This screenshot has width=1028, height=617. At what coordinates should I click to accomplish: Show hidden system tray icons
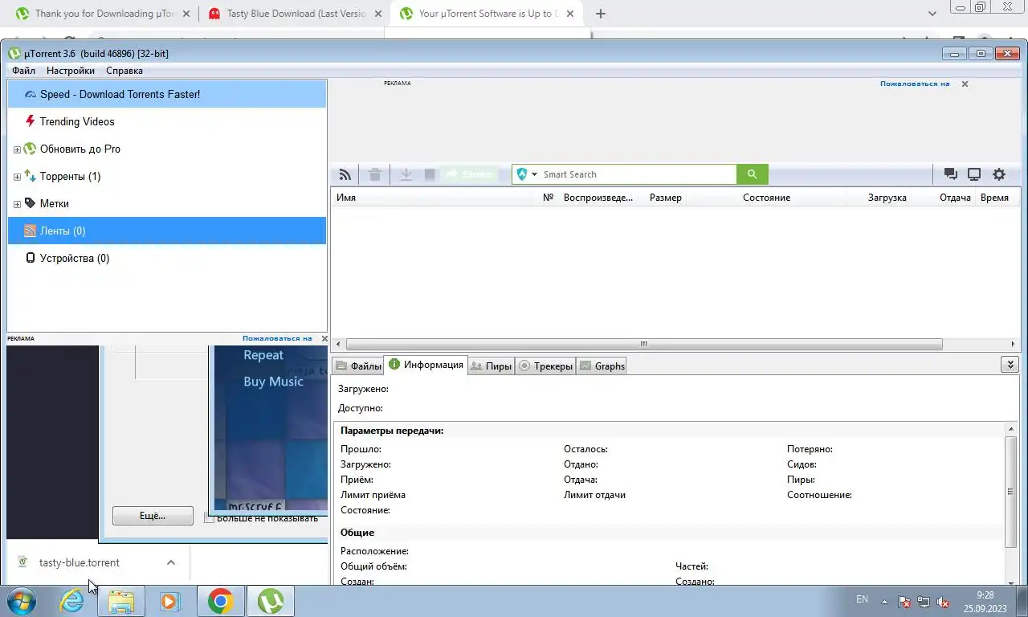click(x=885, y=601)
